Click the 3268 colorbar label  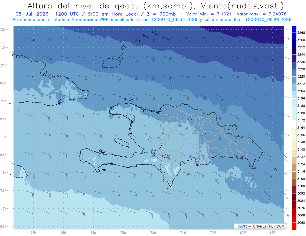pos(301,33)
